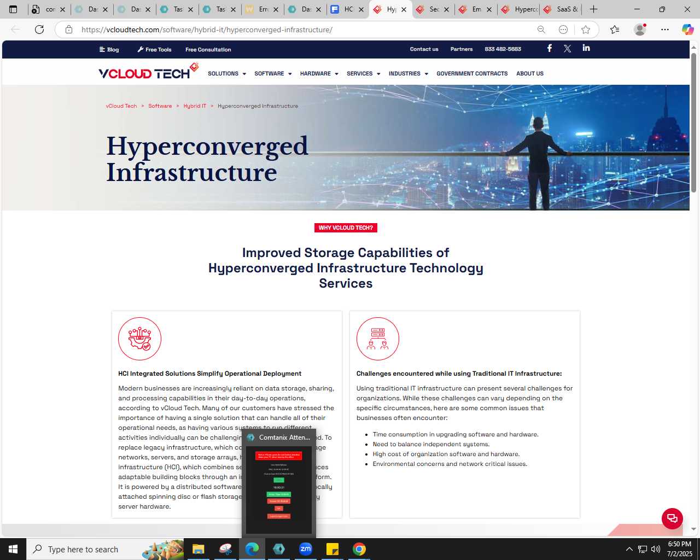Screen dimensions: 700x560
Task: Switch to the 'Err' browser tab
Action: [x=262, y=9]
